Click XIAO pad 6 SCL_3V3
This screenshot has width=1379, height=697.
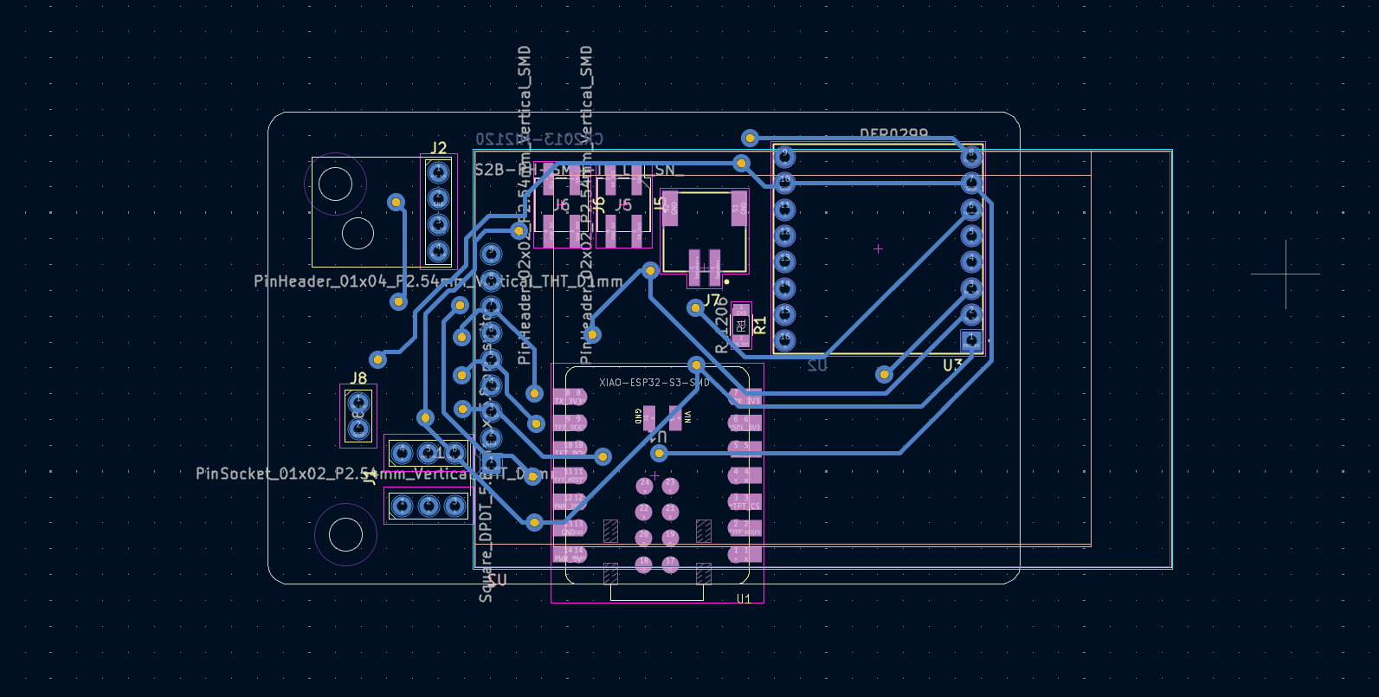(x=745, y=423)
